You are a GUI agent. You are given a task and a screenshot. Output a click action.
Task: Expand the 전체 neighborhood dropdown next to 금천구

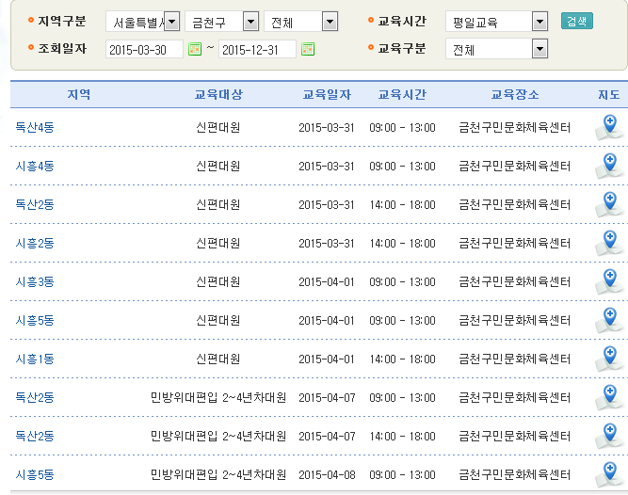pyautogui.click(x=330, y=22)
